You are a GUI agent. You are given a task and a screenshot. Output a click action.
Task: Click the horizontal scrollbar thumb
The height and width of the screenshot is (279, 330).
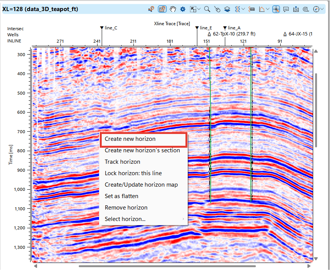167,266
